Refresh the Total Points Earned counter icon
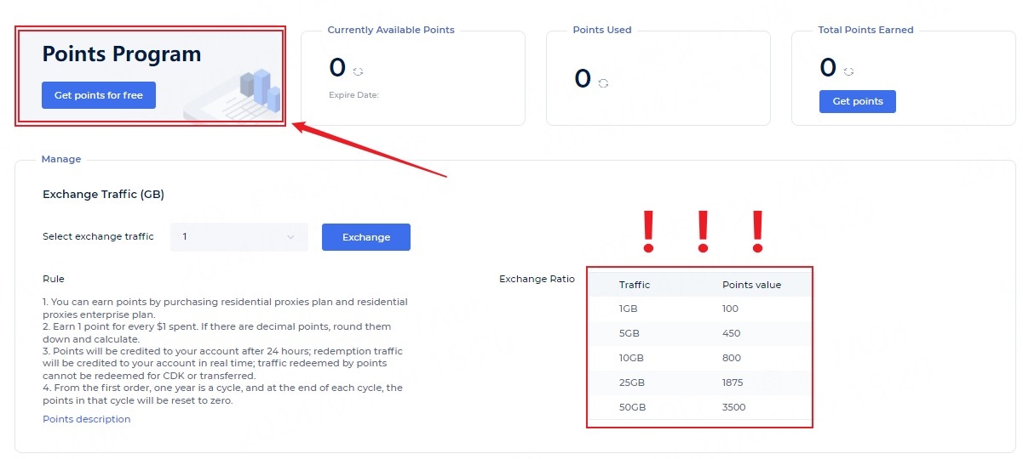This screenshot has width=1023, height=459. coord(849,72)
